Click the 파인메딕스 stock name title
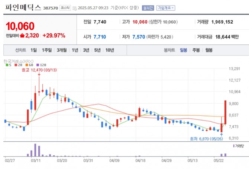This screenshot has width=249, height=169. point(23,7)
